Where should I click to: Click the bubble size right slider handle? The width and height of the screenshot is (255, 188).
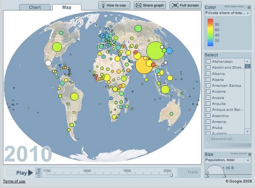click(224, 176)
